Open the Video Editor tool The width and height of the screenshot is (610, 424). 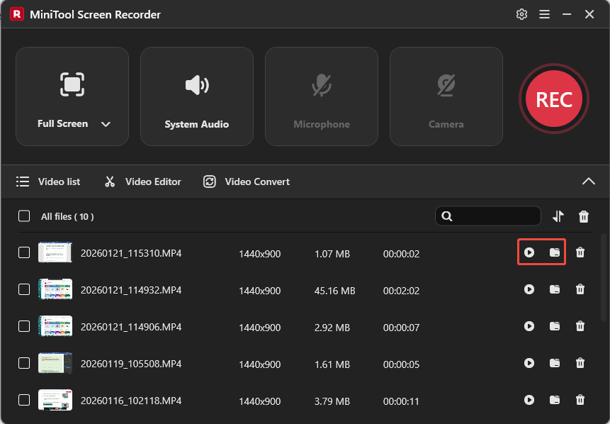pos(142,182)
